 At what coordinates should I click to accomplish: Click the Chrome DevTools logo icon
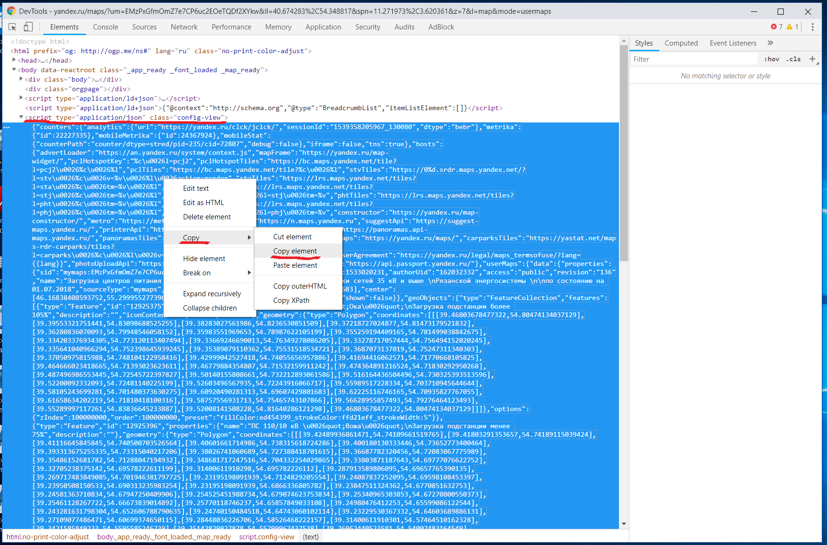11,11
